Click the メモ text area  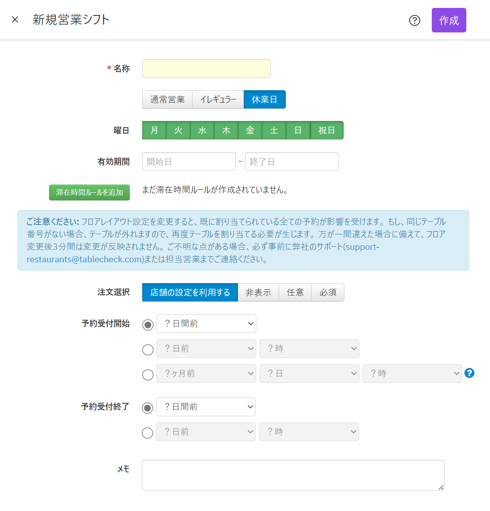[x=293, y=475]
